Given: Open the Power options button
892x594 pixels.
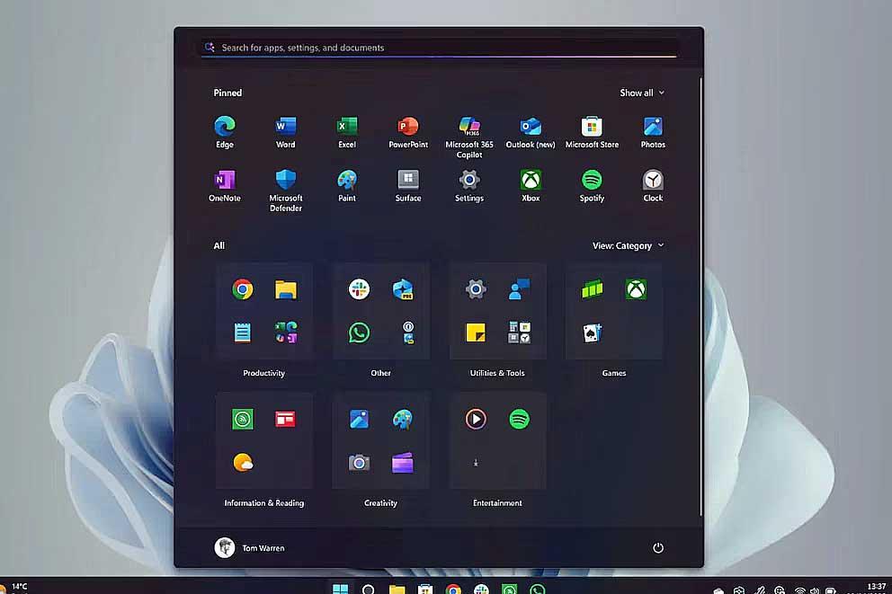Looking at the screenshot, I should (658, 548).
